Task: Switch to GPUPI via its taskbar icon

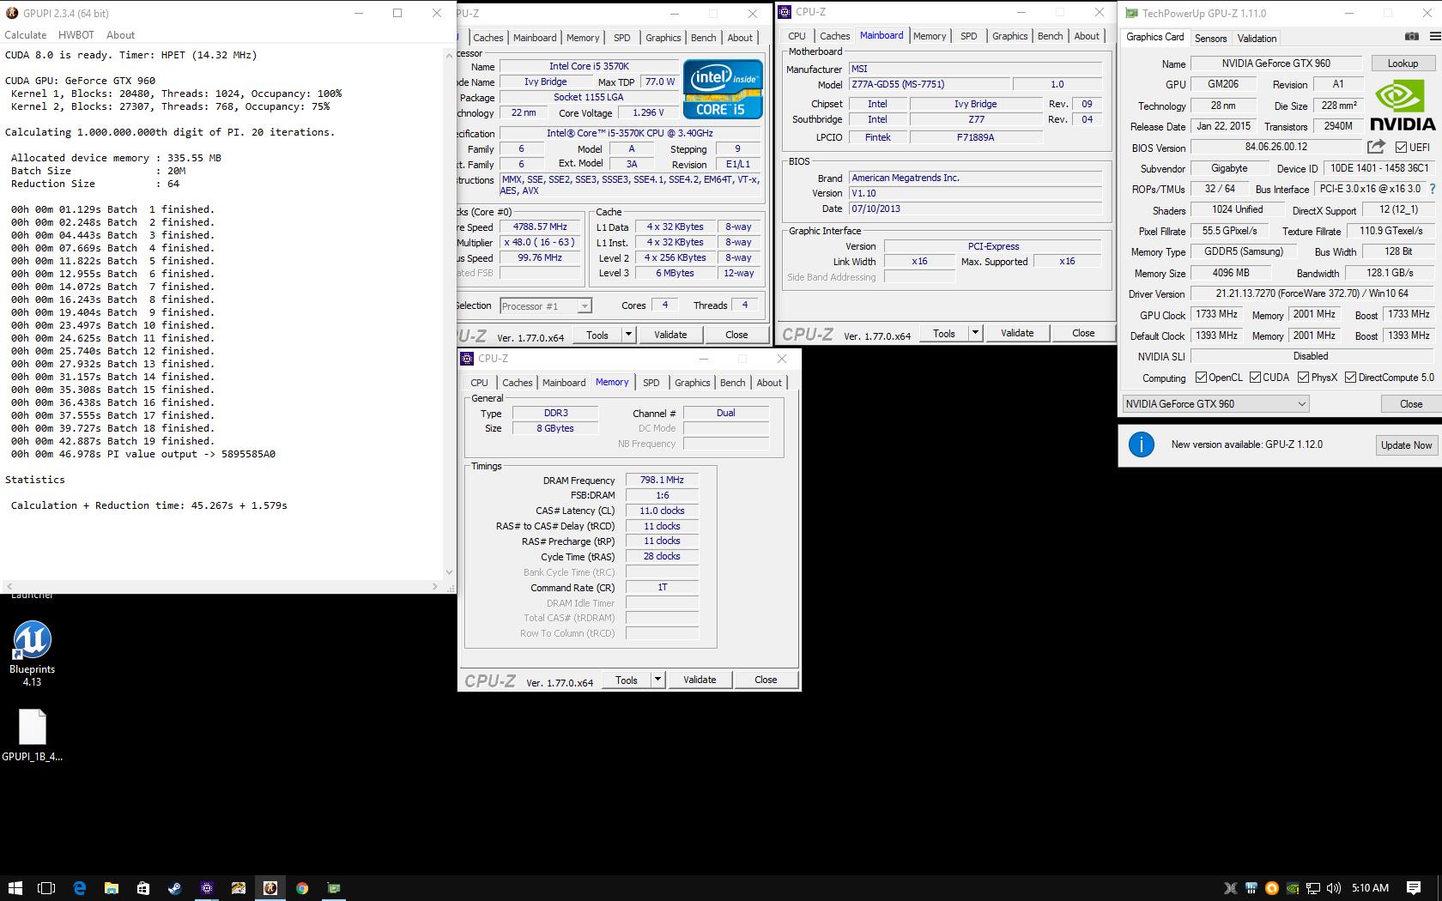Action: click(270, 888)
